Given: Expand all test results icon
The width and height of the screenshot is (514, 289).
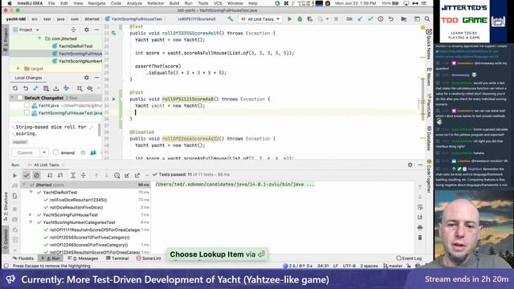Looking at the screenshot, I should coord(73,176).
